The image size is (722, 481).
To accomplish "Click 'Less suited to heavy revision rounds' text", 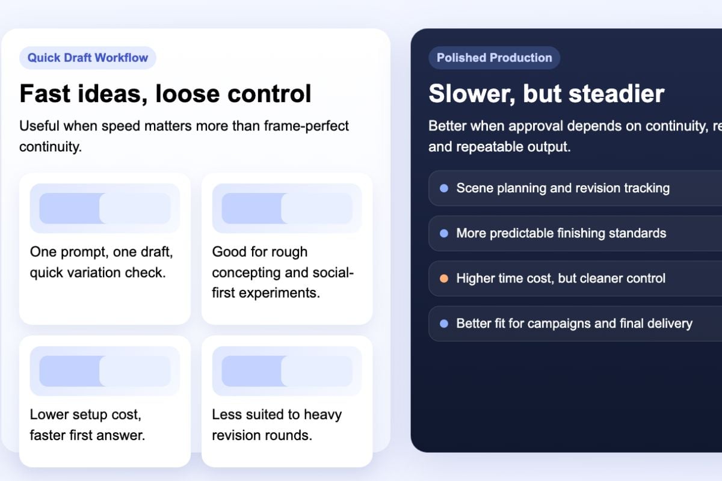I will tap(277, 425).
